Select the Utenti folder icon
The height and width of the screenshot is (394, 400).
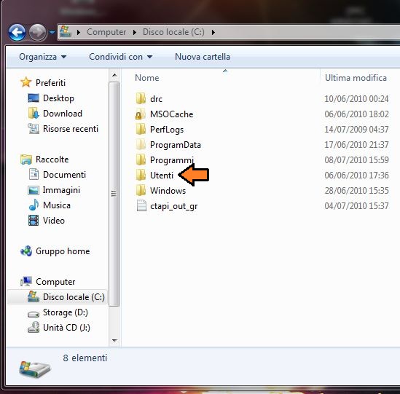[141, 176]
